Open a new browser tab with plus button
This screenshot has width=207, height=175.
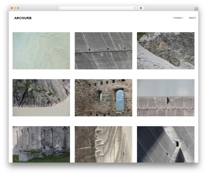[196, 9]
